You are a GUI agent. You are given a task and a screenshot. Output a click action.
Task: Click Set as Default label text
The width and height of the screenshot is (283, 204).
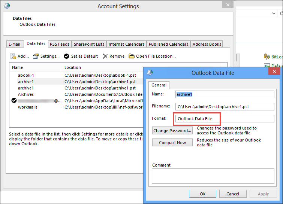click(84, 56)
